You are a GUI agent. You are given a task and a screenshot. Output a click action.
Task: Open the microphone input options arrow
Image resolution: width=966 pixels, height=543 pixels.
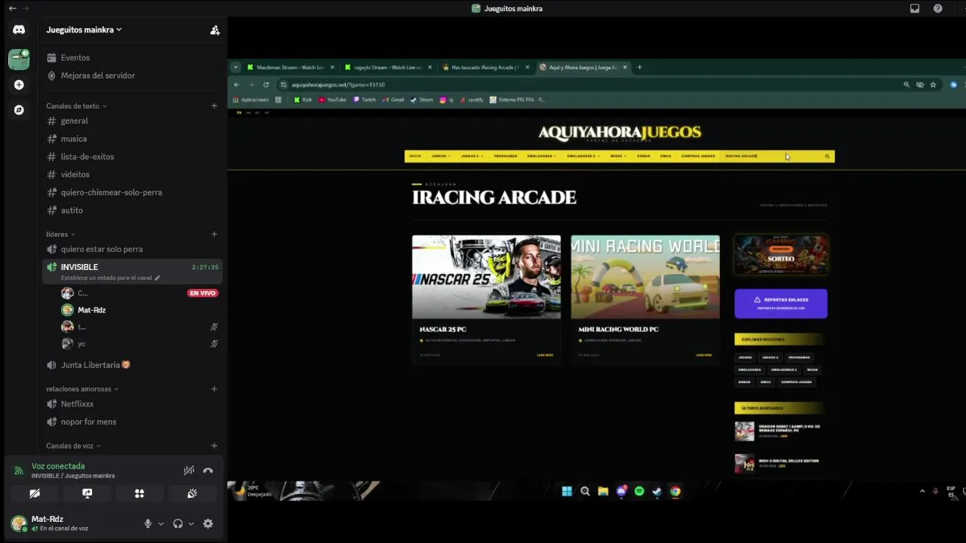(x=161, y=523)
